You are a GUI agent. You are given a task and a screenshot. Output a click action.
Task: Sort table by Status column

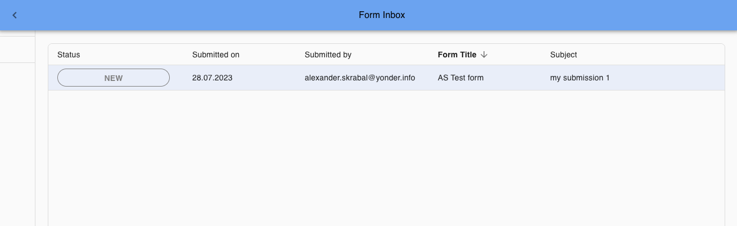tap(69, 55)
